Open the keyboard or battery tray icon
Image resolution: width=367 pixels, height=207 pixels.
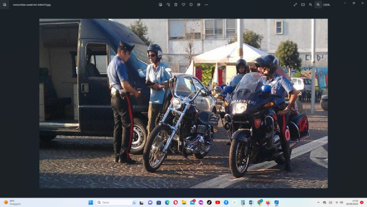[330, 203]
